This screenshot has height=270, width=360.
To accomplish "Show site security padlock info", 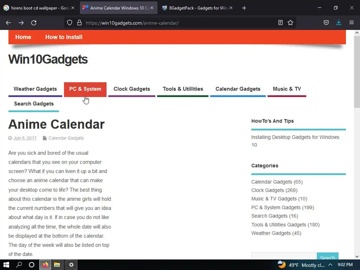I will click(x=79, y=23).
